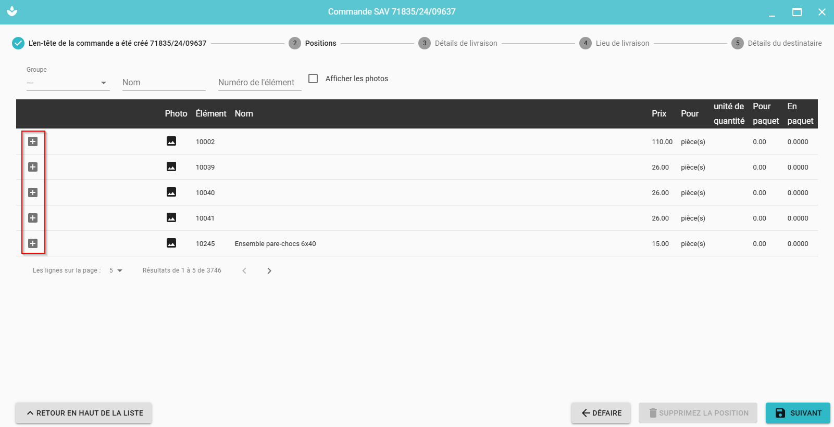The height and width of the screenshot is (427, 834).
Task: Open the photo icon for element 10002
Action: pyautogui.click(x=171, y=141)
